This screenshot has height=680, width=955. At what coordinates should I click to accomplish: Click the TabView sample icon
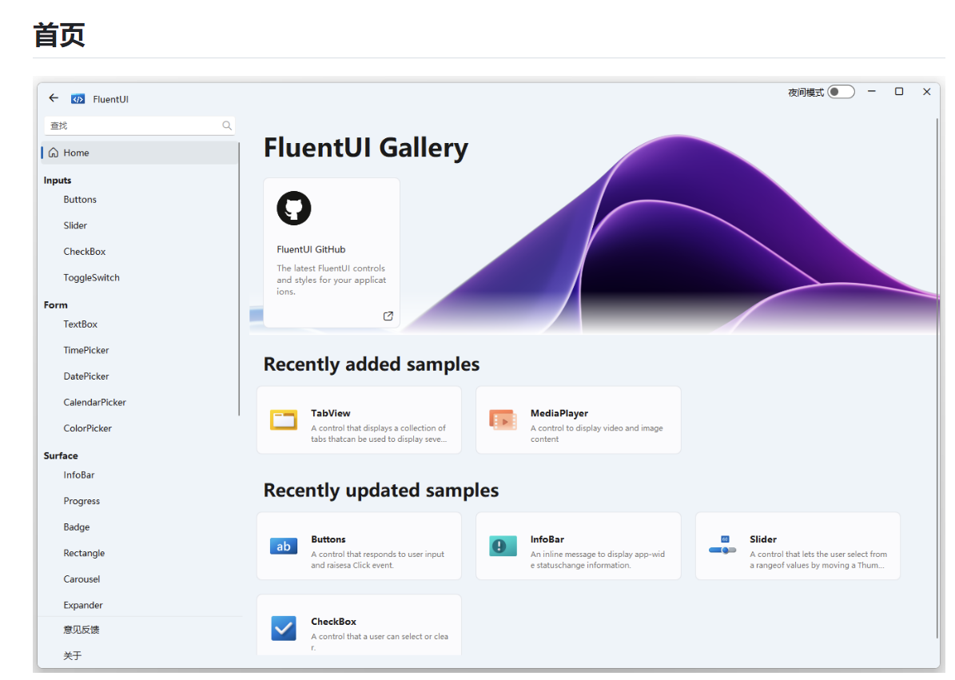283,420
